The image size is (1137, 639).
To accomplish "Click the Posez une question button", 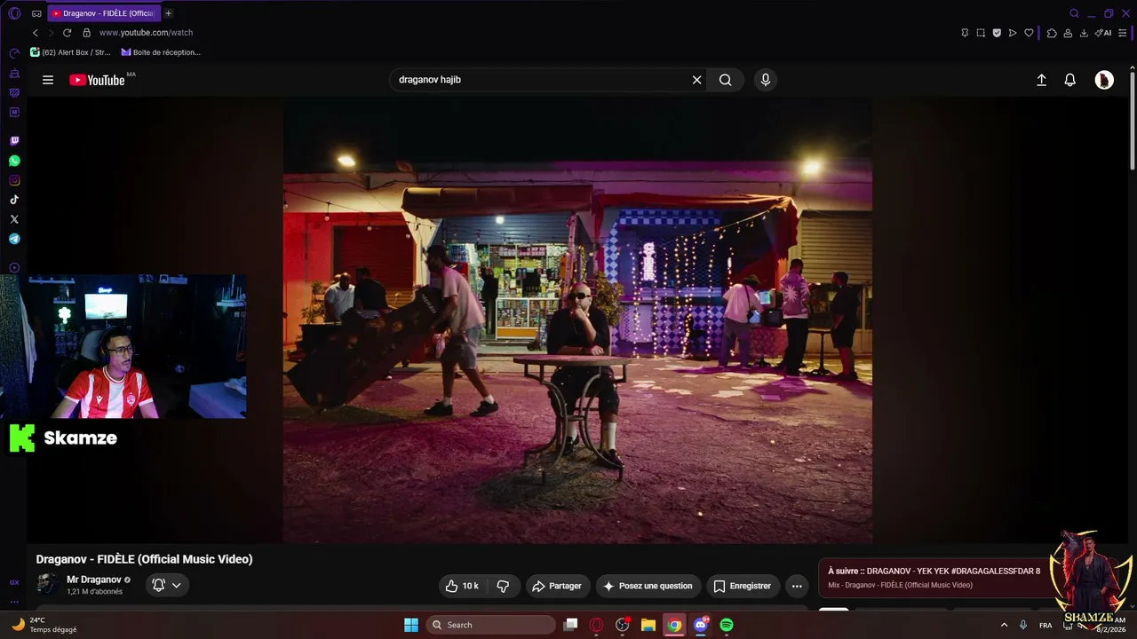I will click(648, 586).
